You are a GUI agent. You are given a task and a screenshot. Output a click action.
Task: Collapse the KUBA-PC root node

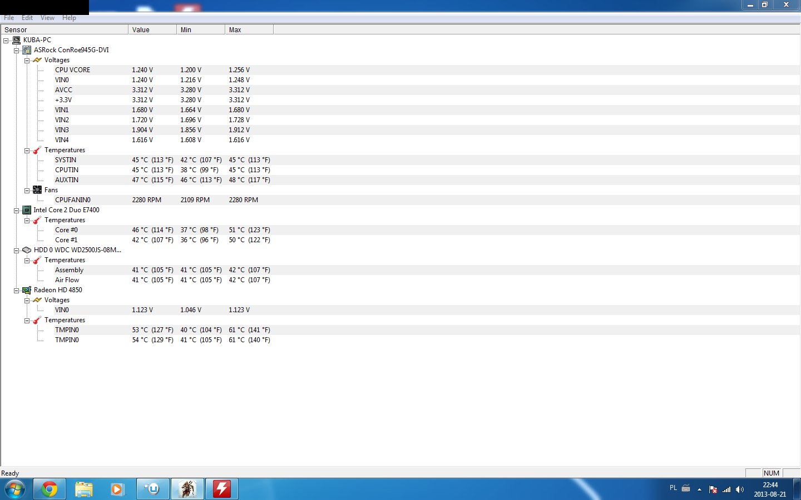6,41
